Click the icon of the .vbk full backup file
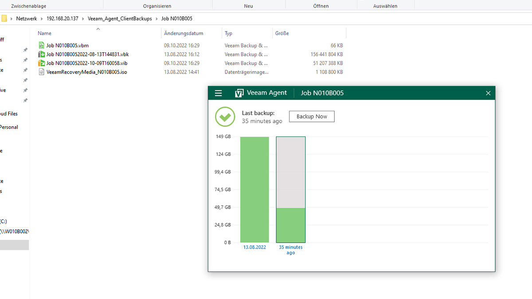The height and width of the screenshot is (299, 532). [x=41, y=54]
